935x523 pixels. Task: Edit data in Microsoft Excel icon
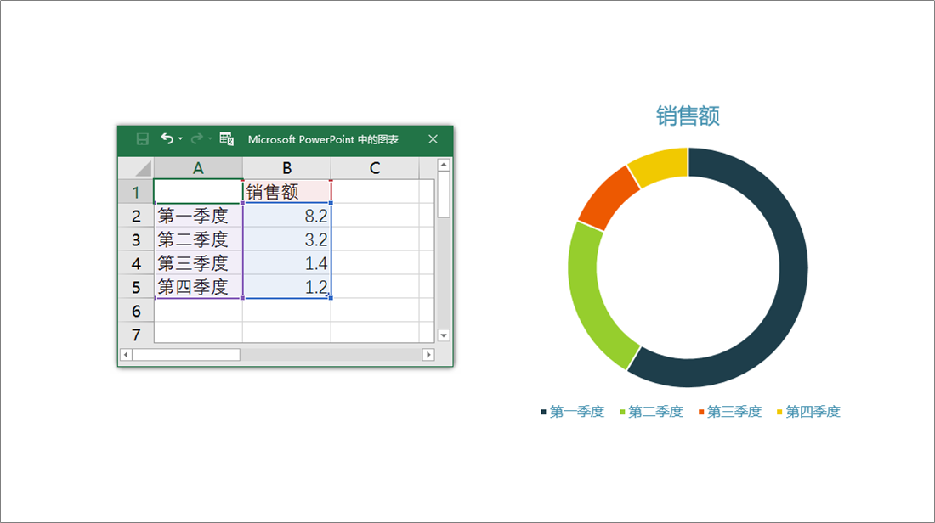click(x=227, y=138)
